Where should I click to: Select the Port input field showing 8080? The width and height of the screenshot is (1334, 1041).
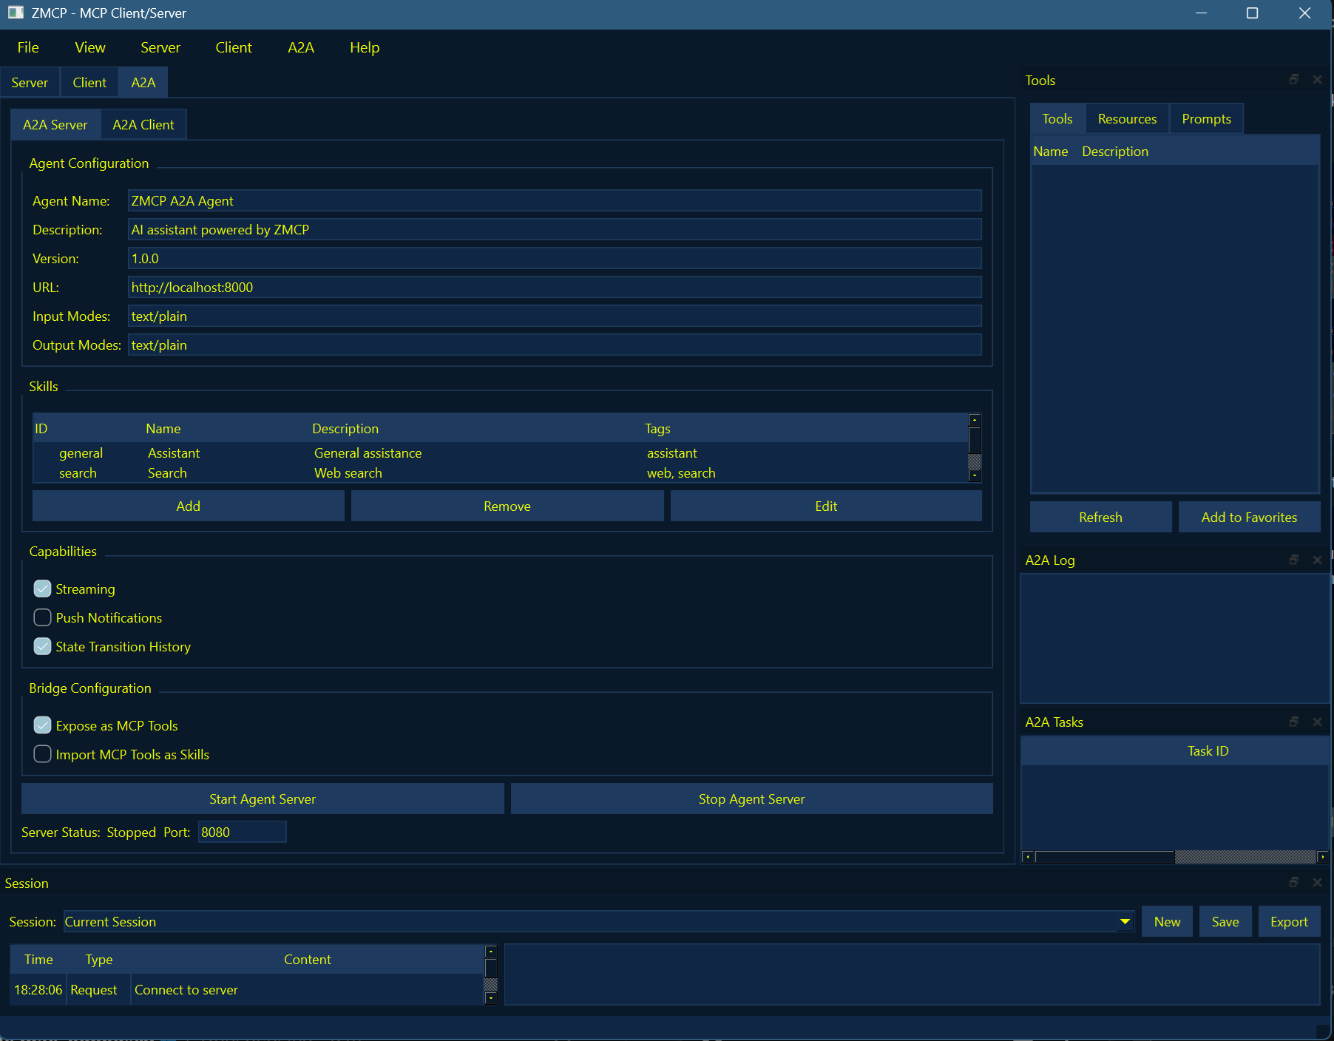click(242, 832)
